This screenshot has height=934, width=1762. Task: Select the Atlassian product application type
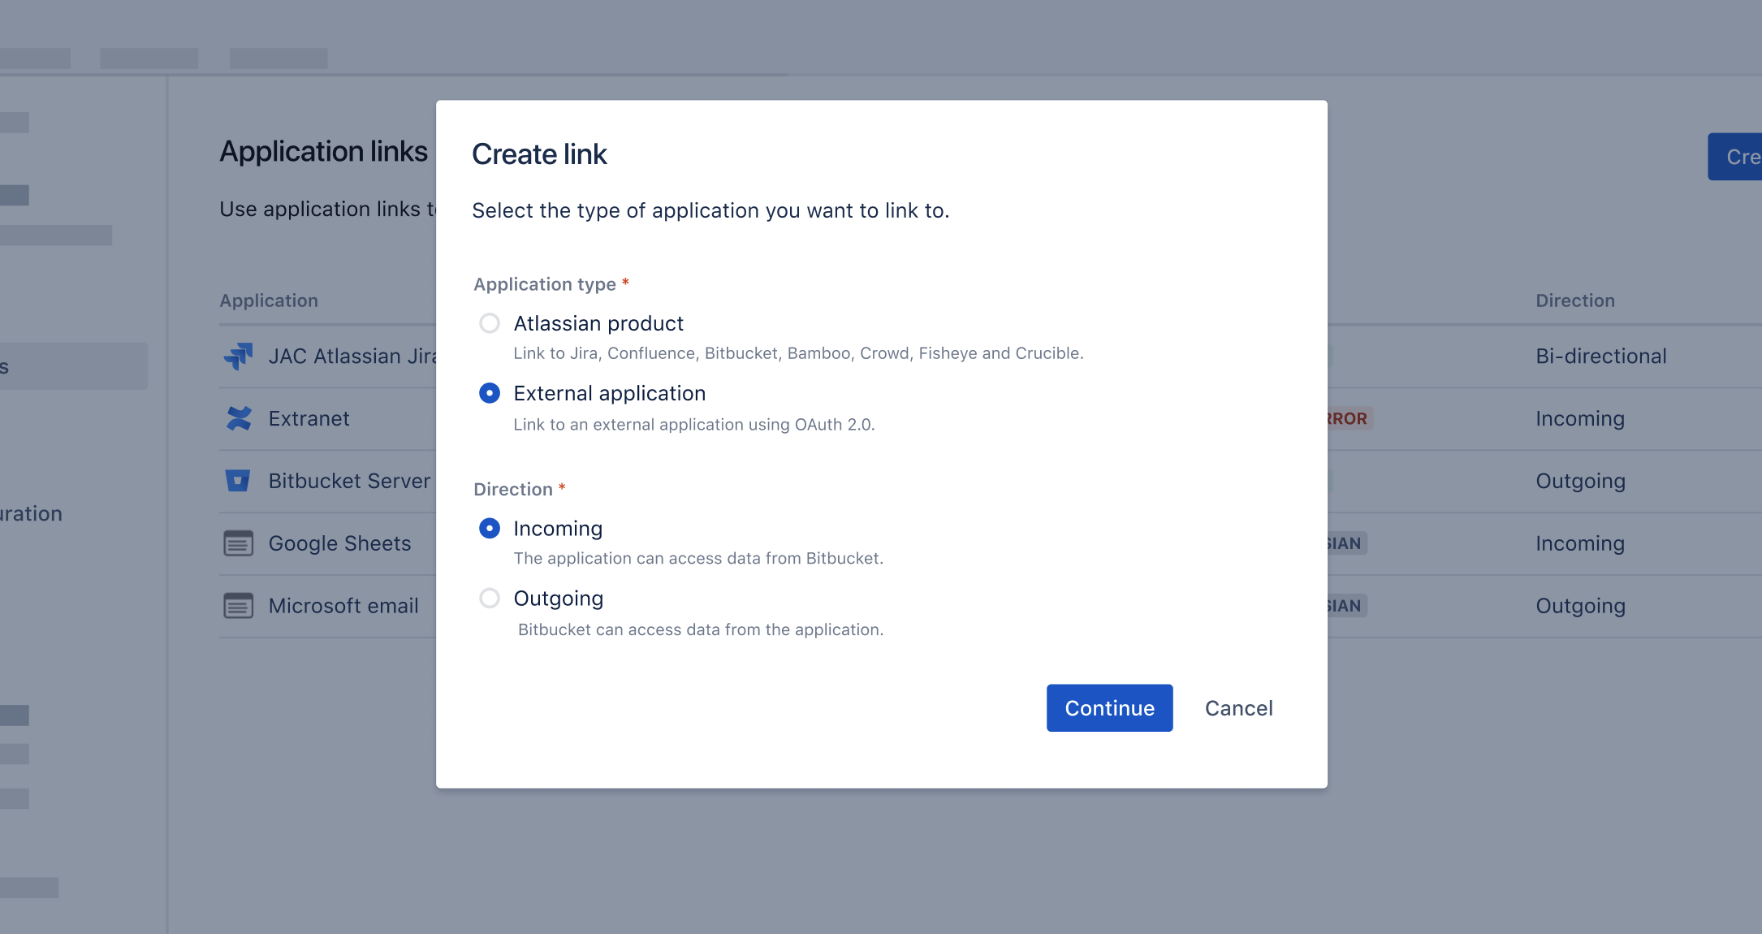[x=490, y=323]
